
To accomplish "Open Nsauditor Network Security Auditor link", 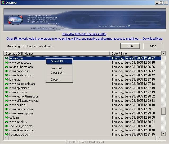I will point(84,34).
